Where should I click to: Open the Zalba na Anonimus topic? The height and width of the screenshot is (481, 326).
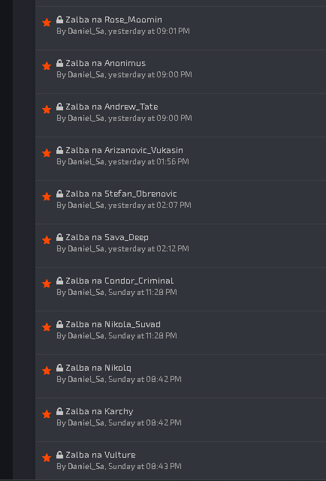click(106, 64)
